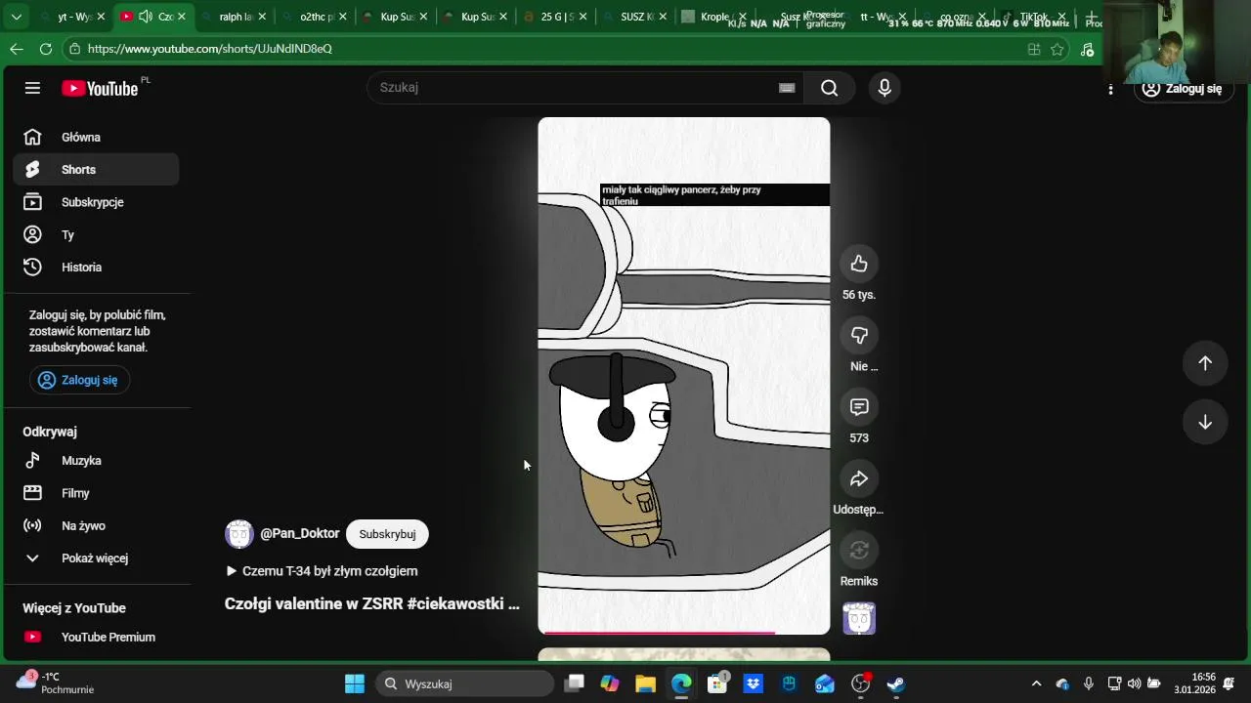The height and width of the screenshot is (703, 1251).
Task: Bookmark this page with the star
Action: pos(1057,49)
